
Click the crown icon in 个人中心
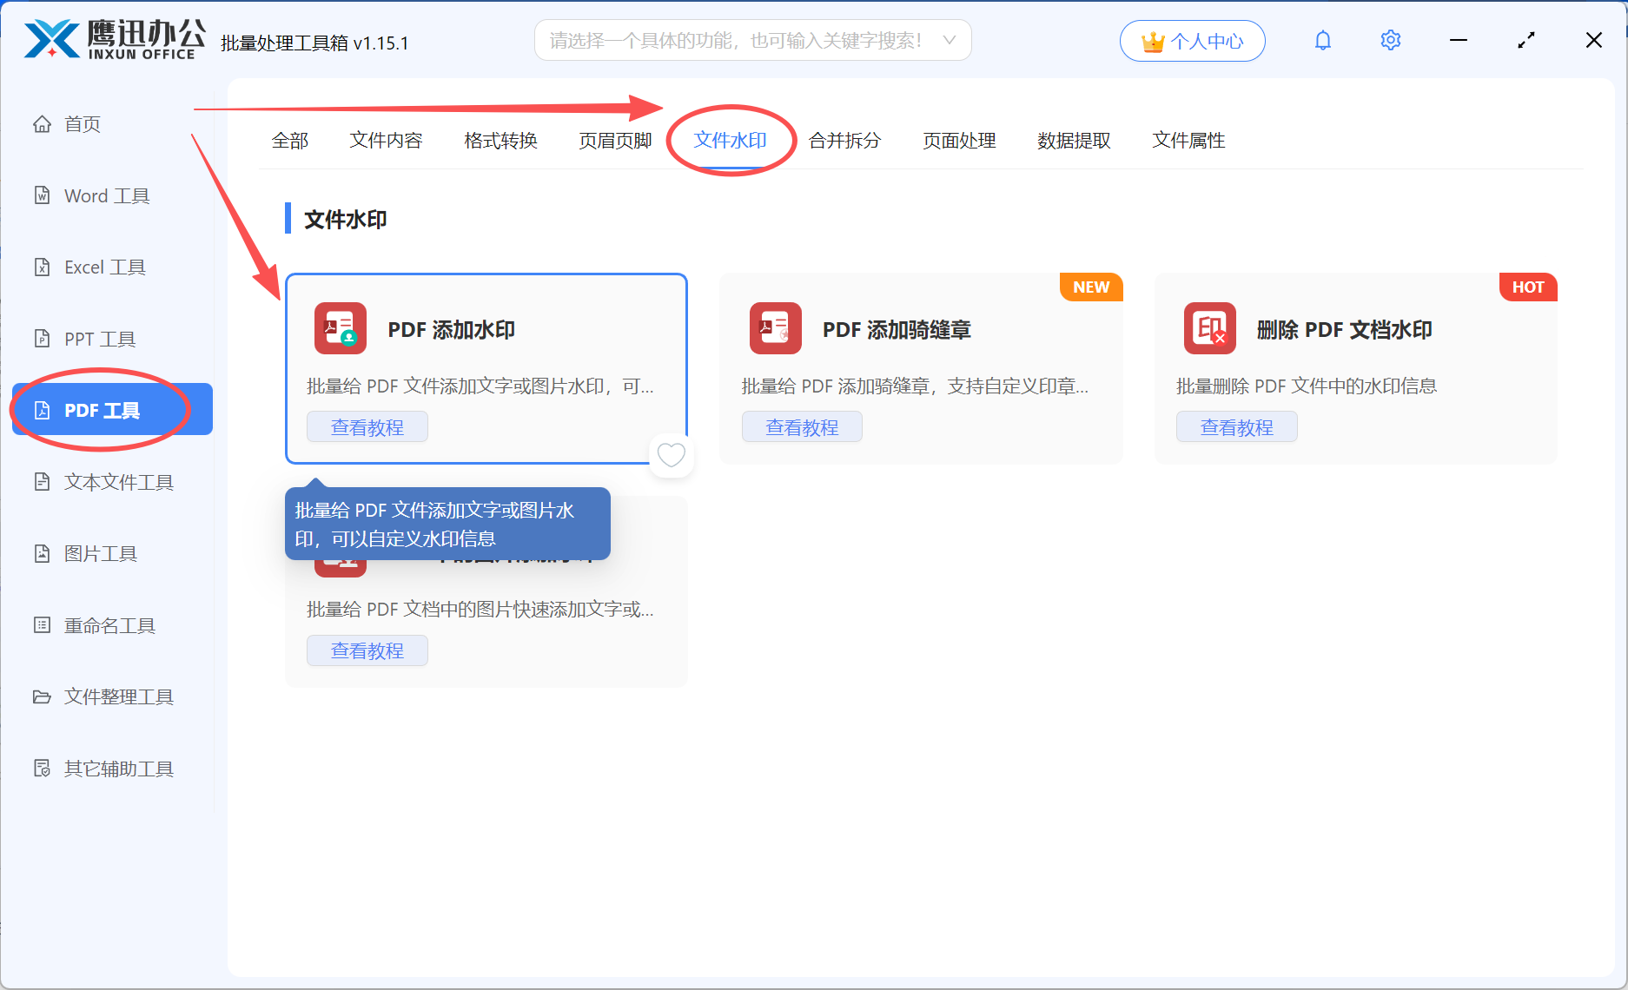click(1152, 41)
